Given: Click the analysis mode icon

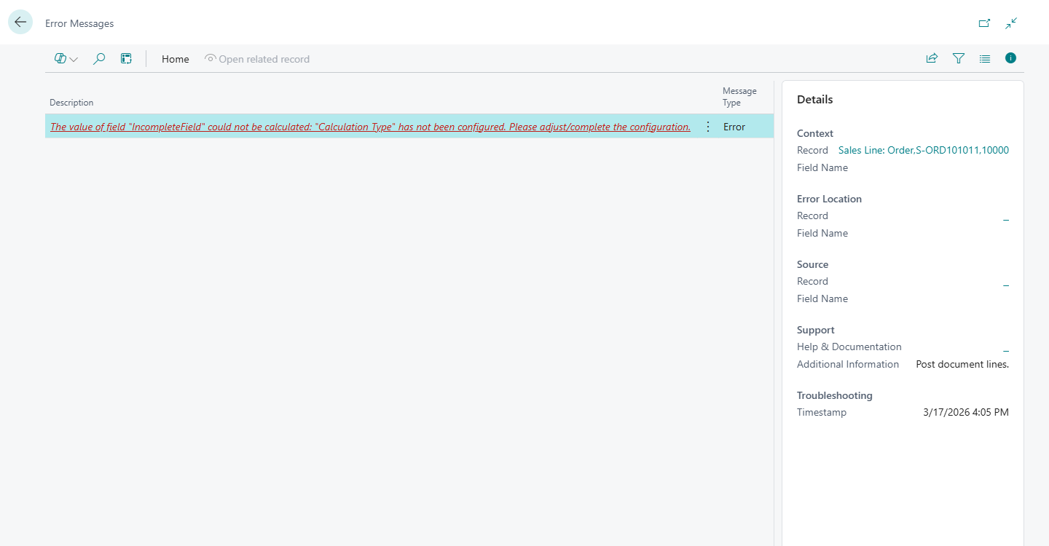Looking at the screenshot, I should 126,59.
